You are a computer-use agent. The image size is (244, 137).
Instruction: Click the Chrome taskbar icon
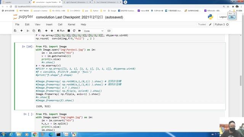pos(35,134)
